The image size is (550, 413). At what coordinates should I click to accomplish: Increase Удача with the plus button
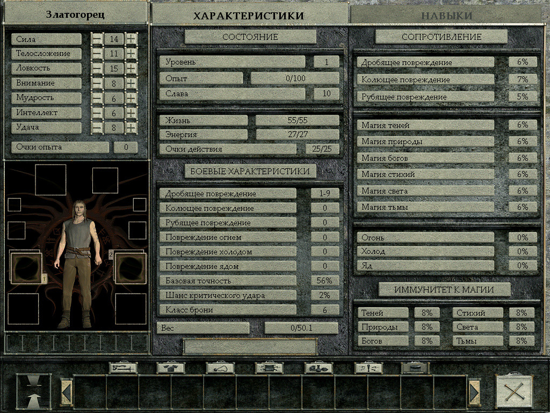click(x=131, y=128)
